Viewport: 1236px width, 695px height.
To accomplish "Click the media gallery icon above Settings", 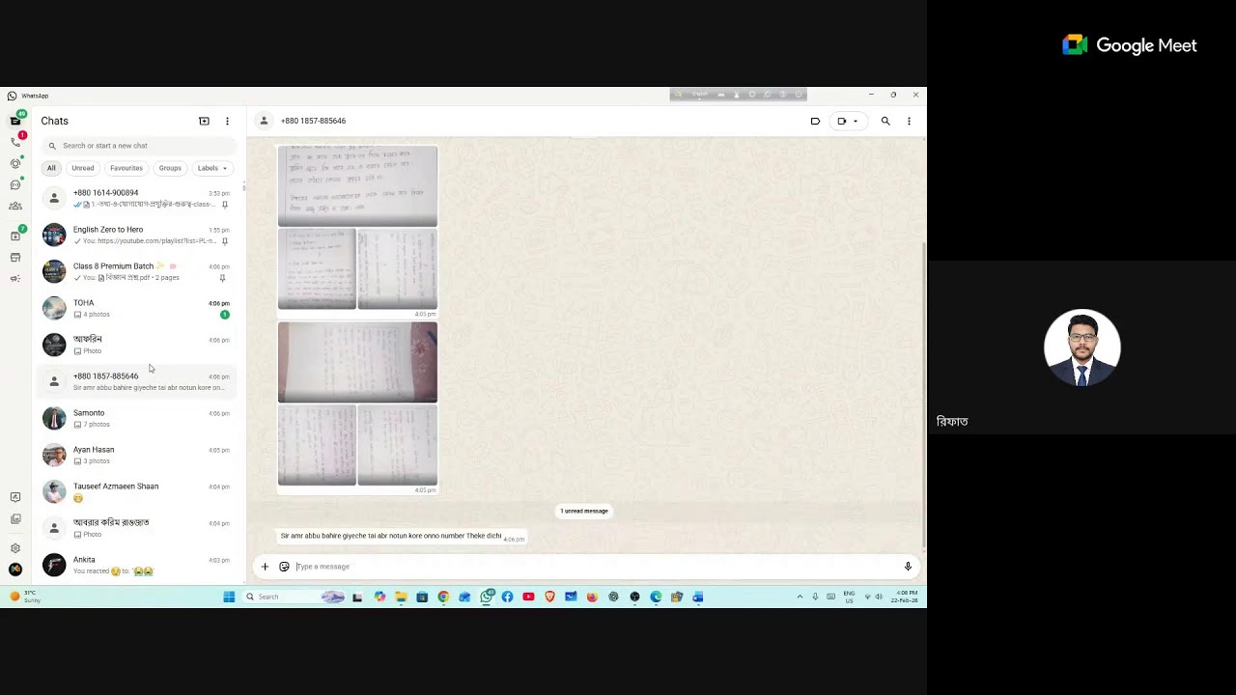I will pos(15,518).
